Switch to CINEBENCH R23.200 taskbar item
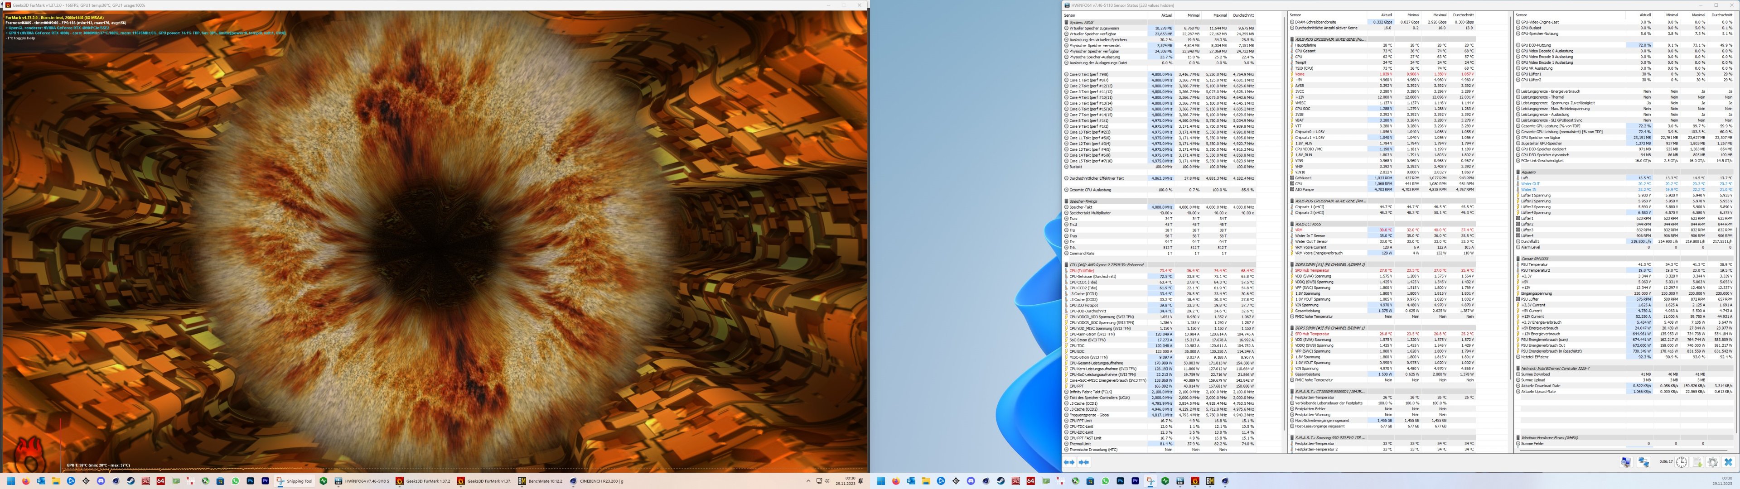The image size is (1740, 489). click(597, 481)
